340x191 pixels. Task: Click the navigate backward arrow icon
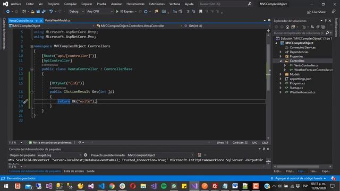pyautogui.click(x=8, y=12)
